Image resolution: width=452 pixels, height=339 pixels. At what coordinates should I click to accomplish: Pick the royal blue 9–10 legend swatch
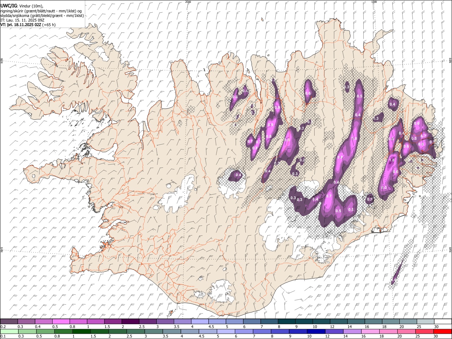(x=298, y=331)
